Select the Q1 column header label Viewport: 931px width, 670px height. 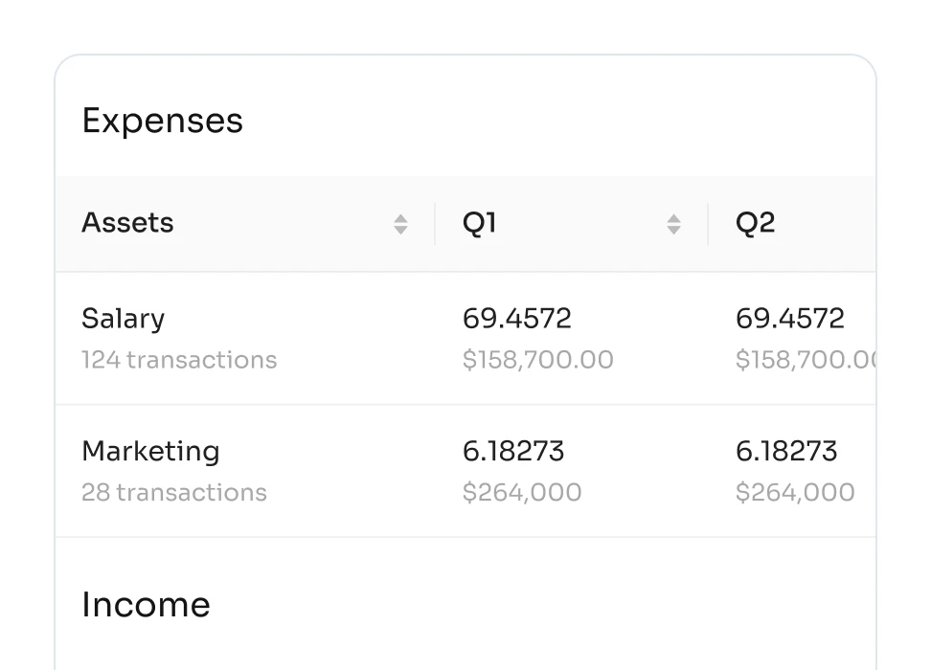pos(479,223)
